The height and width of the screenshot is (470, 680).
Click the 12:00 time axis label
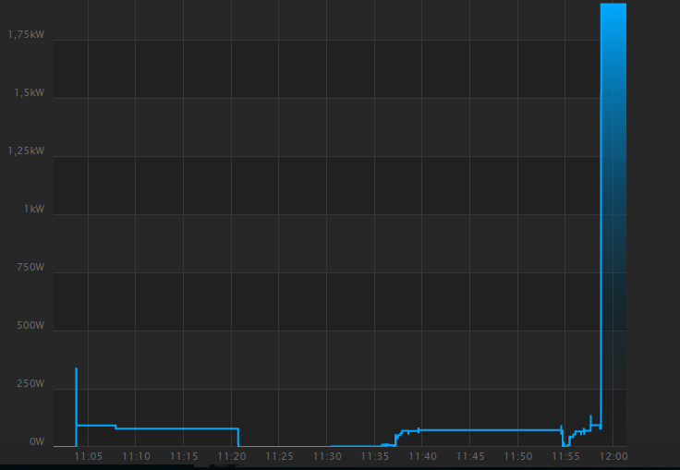pos(613,456)
